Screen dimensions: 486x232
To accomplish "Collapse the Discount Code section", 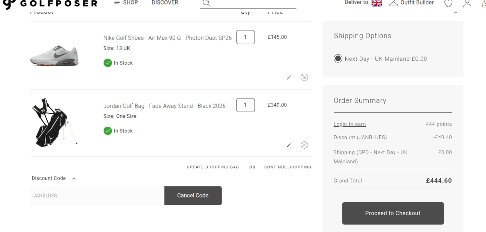I will click(x=74, y=178).
